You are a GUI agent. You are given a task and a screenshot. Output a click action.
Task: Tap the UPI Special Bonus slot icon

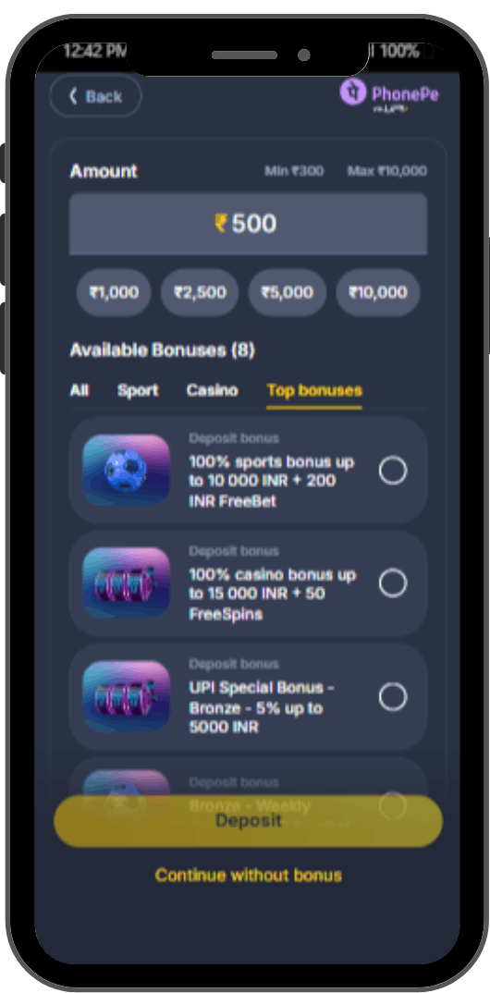[x=126, y=696]
